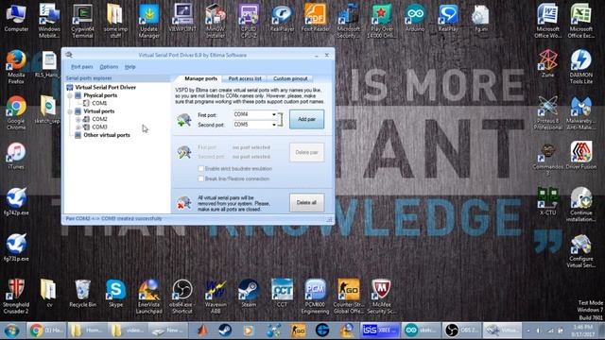Select COM1 under Physical ports
This screenshot has height=340, width=605.
click(x=99, y=103)
